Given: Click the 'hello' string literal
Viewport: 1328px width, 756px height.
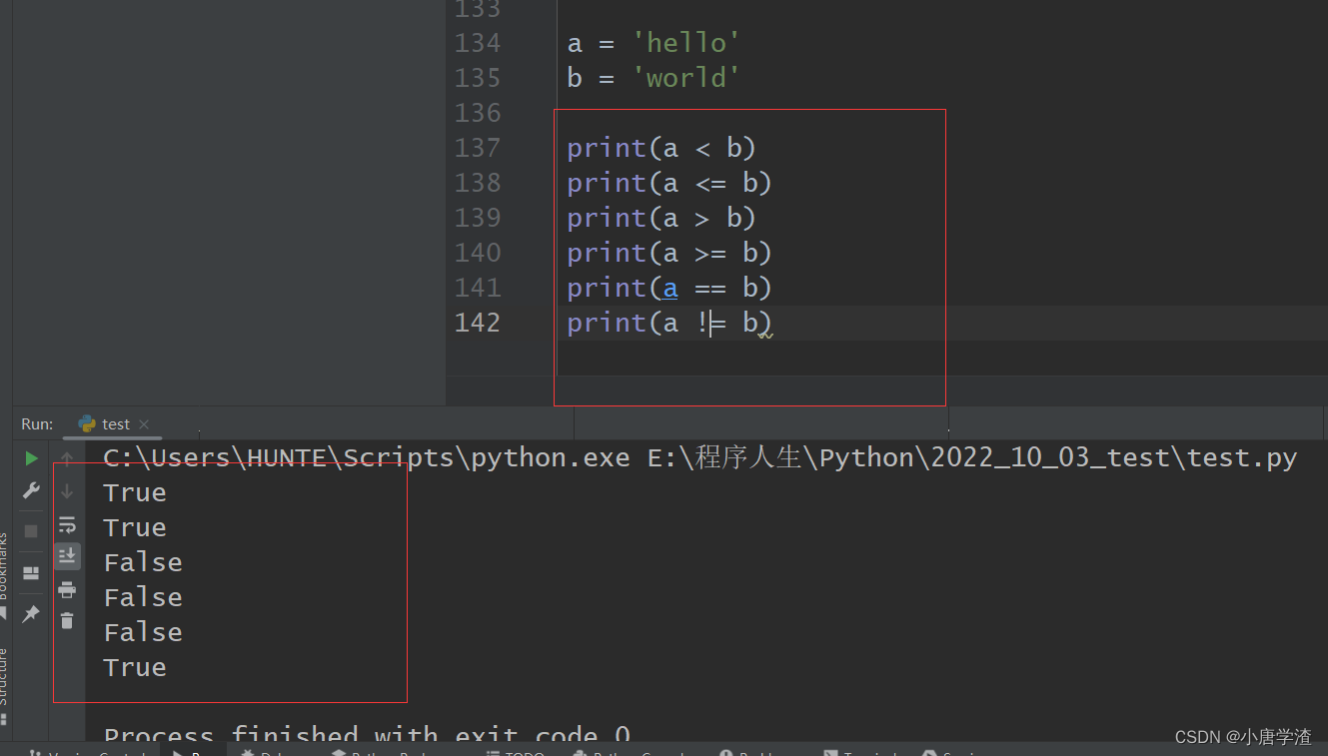Looking at the screenshot, I should click(x=685, y=43).
